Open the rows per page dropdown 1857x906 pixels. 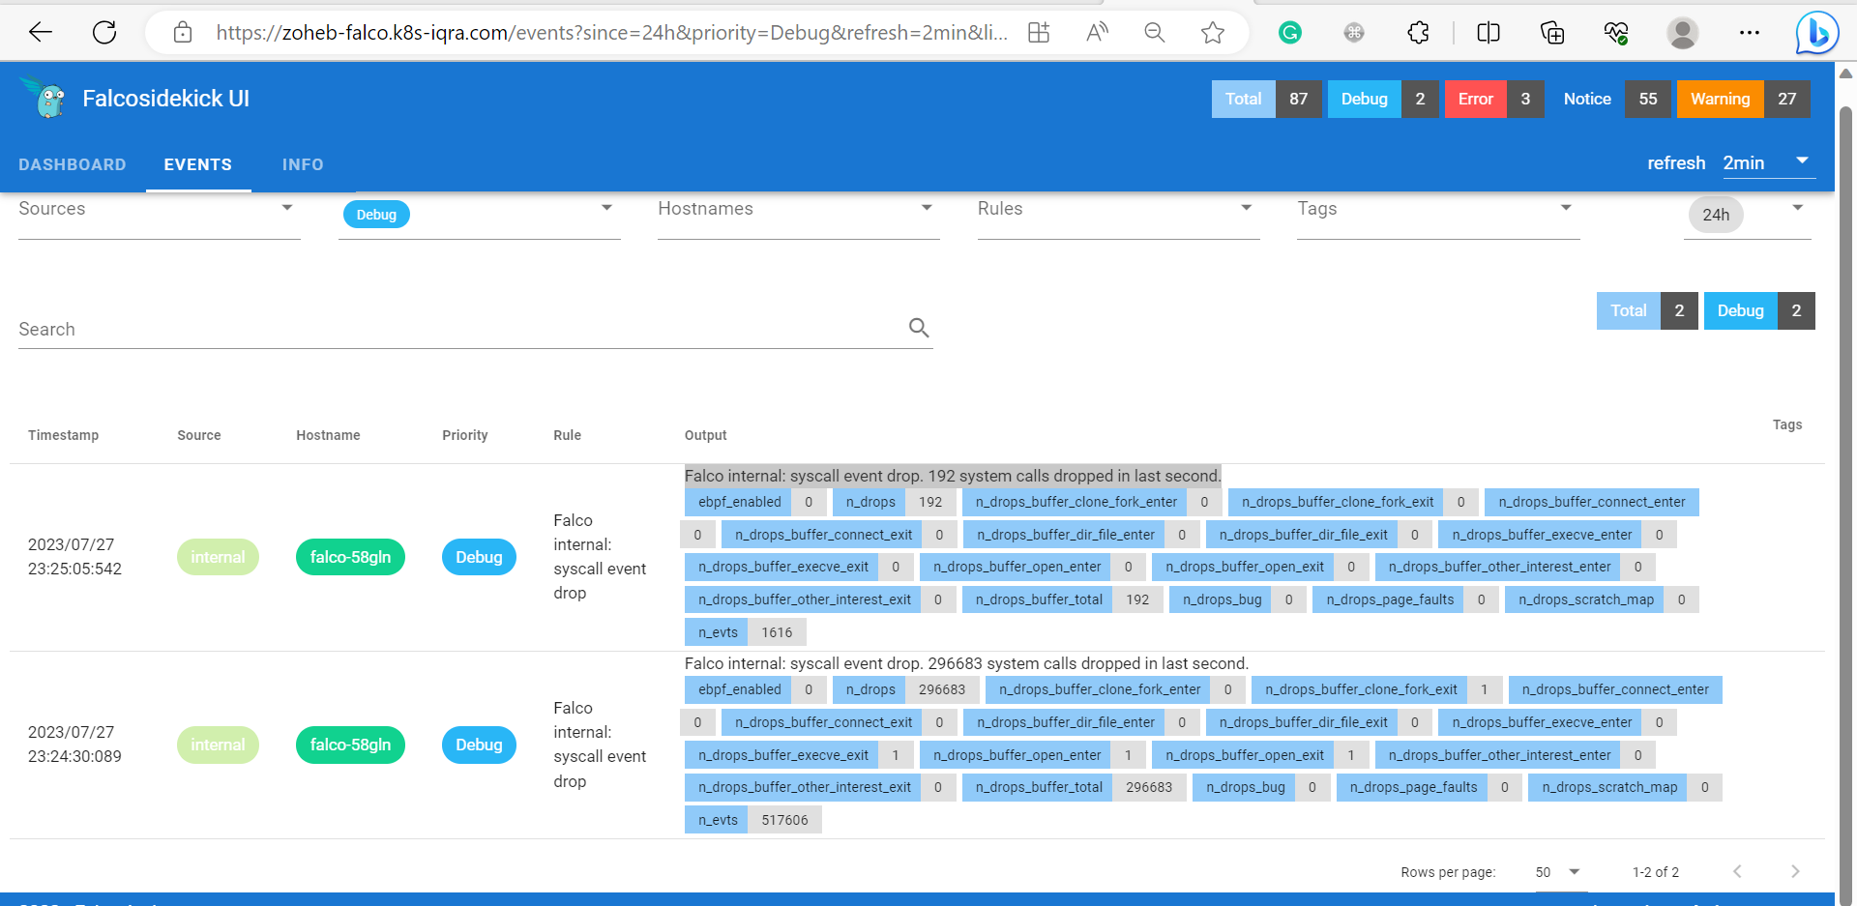pos(1555,871)
